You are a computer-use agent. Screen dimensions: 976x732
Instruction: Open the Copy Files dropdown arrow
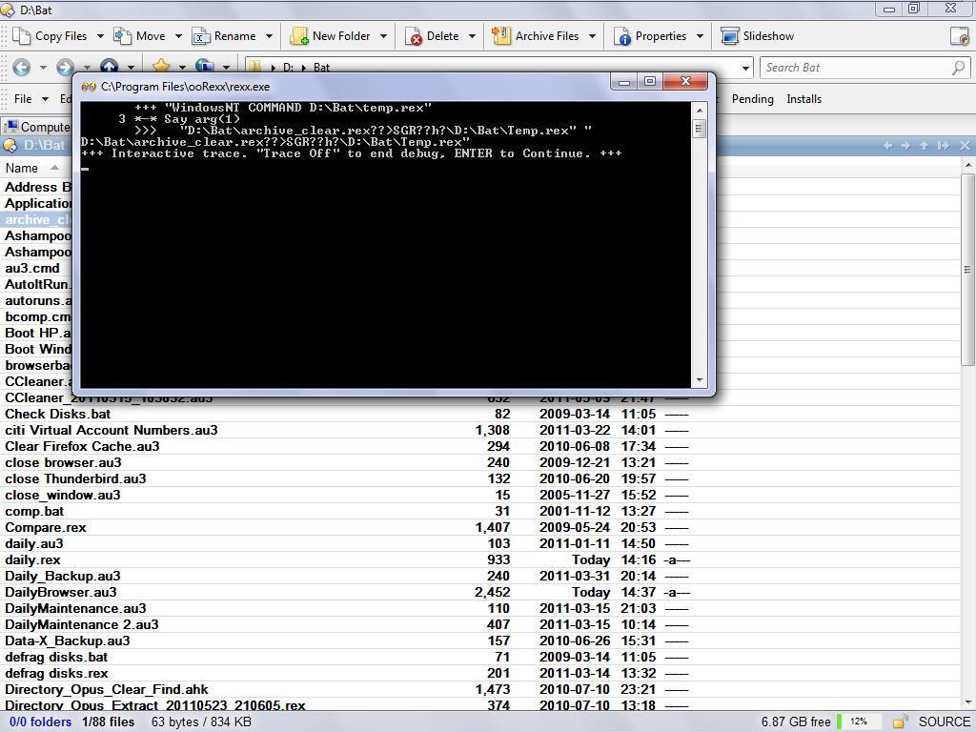[100, 36]
